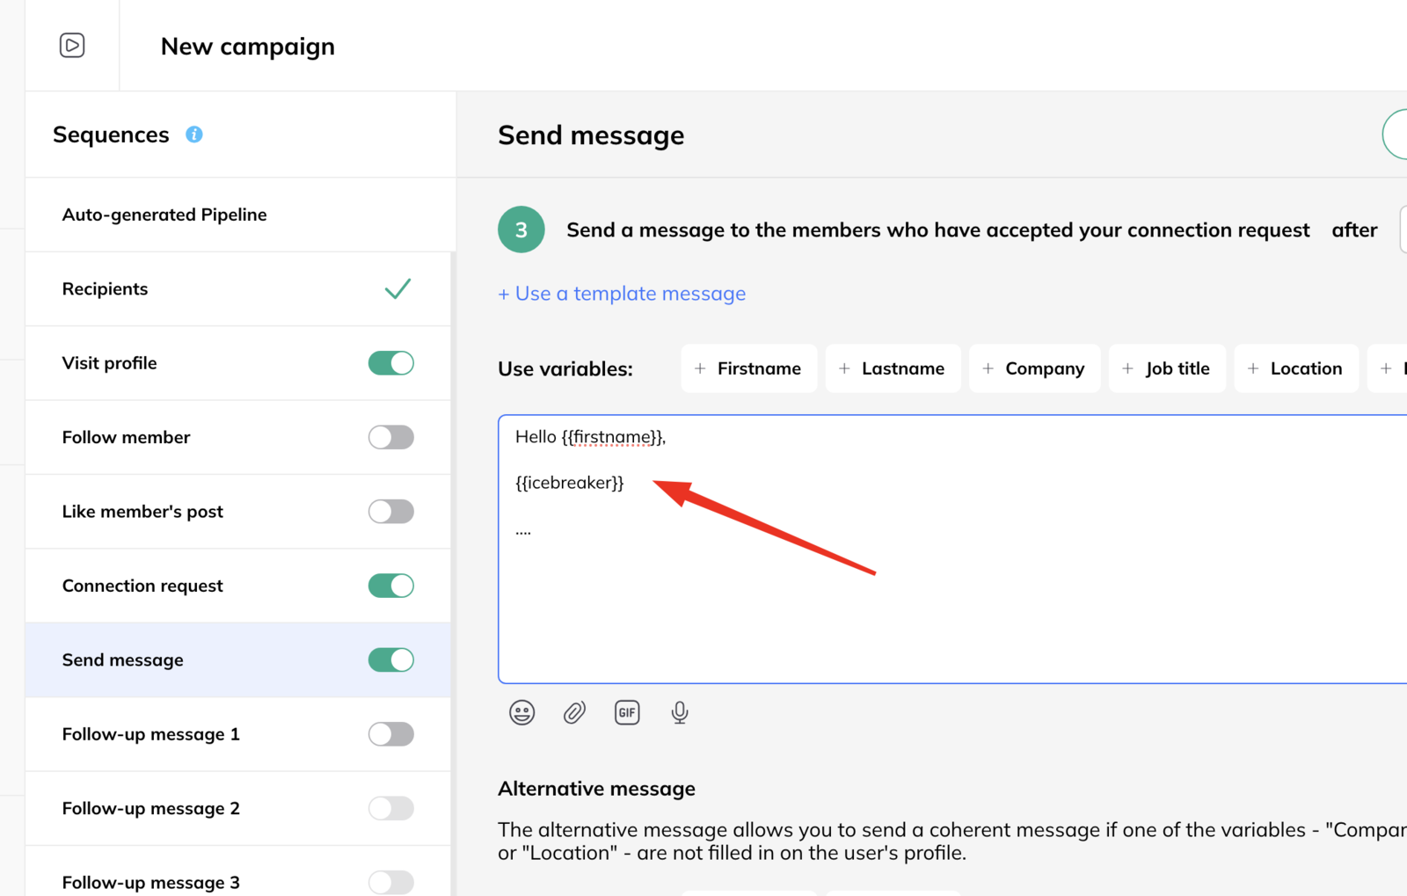
Task: Click the Send message heading
Action: click(591, 135)
